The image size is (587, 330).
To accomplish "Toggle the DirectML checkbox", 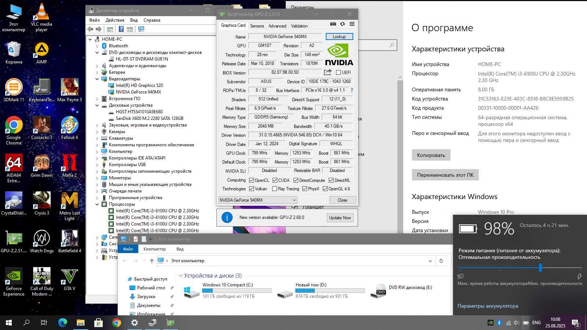I will point(331,180).
